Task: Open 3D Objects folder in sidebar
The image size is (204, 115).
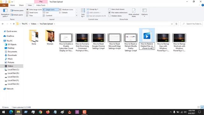Action: [x=11, y=44]
